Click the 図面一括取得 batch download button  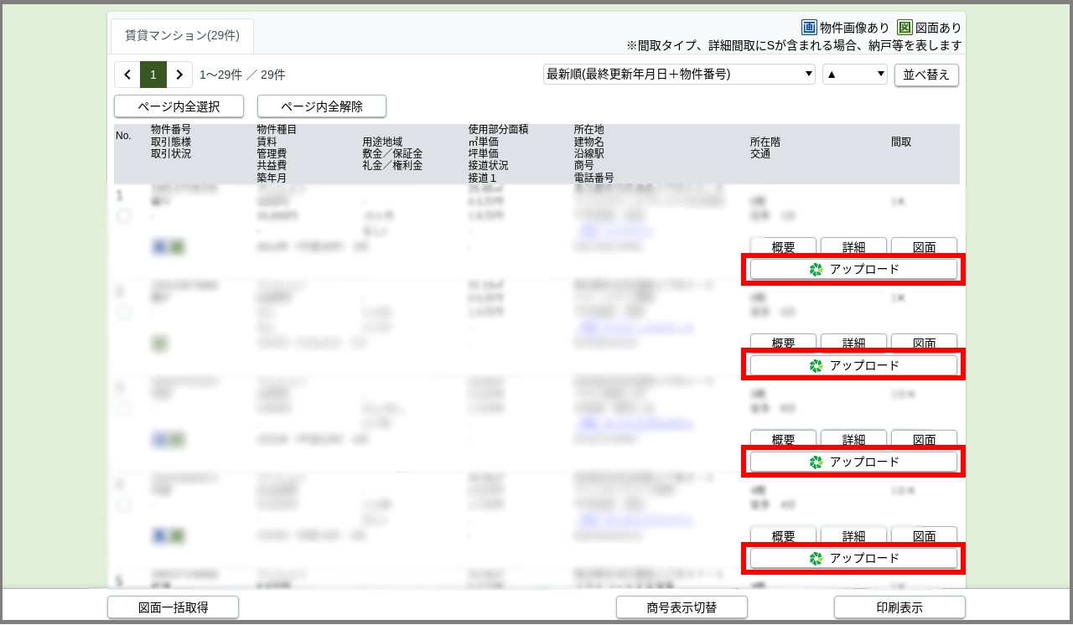[173, 607]
